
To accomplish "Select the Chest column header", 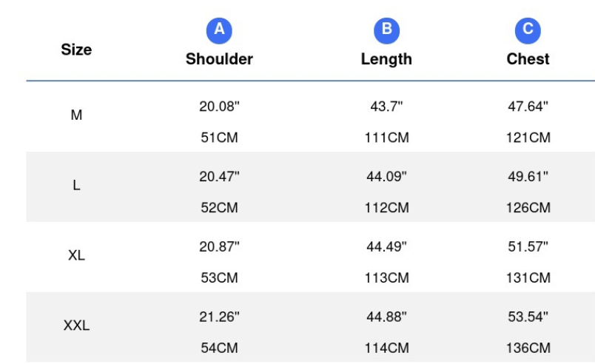I will 528,59.
